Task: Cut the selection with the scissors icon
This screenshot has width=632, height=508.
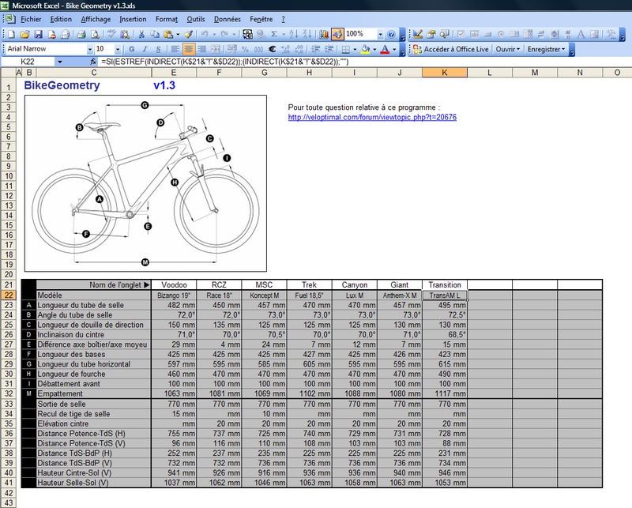Action: [x=141, y=34]
